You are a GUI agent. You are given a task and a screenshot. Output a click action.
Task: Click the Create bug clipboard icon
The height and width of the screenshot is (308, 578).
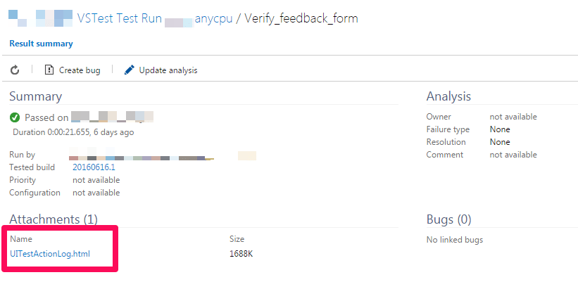click(x=49, y=70)
